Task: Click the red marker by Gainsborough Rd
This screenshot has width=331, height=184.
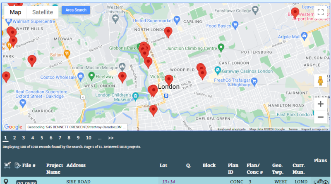Action: point(13,42)
